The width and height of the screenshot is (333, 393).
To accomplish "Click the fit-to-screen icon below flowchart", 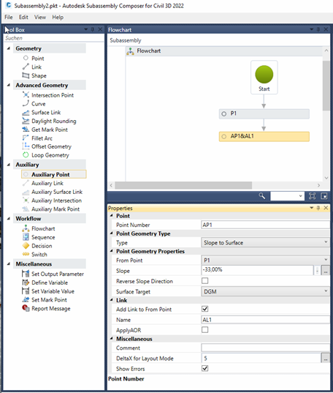I will click(x=312, y=196).
